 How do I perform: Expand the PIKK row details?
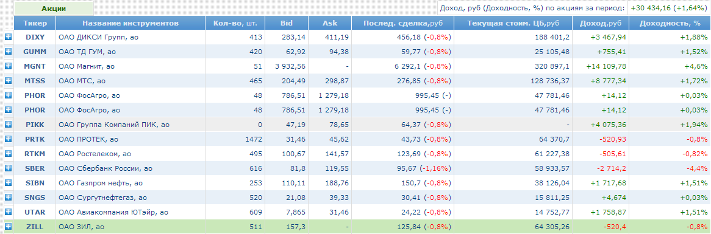[8, 124]
